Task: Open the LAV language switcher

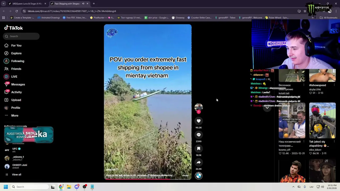Action: (311, 187)
